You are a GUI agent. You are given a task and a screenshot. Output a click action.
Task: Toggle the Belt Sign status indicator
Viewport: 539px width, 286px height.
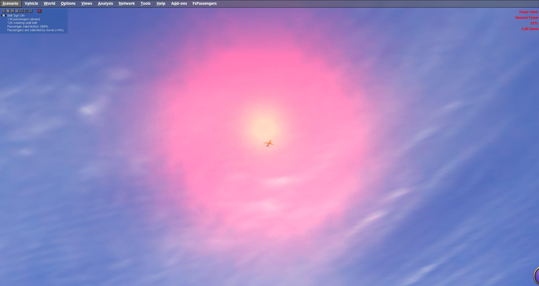pos(4,15)
